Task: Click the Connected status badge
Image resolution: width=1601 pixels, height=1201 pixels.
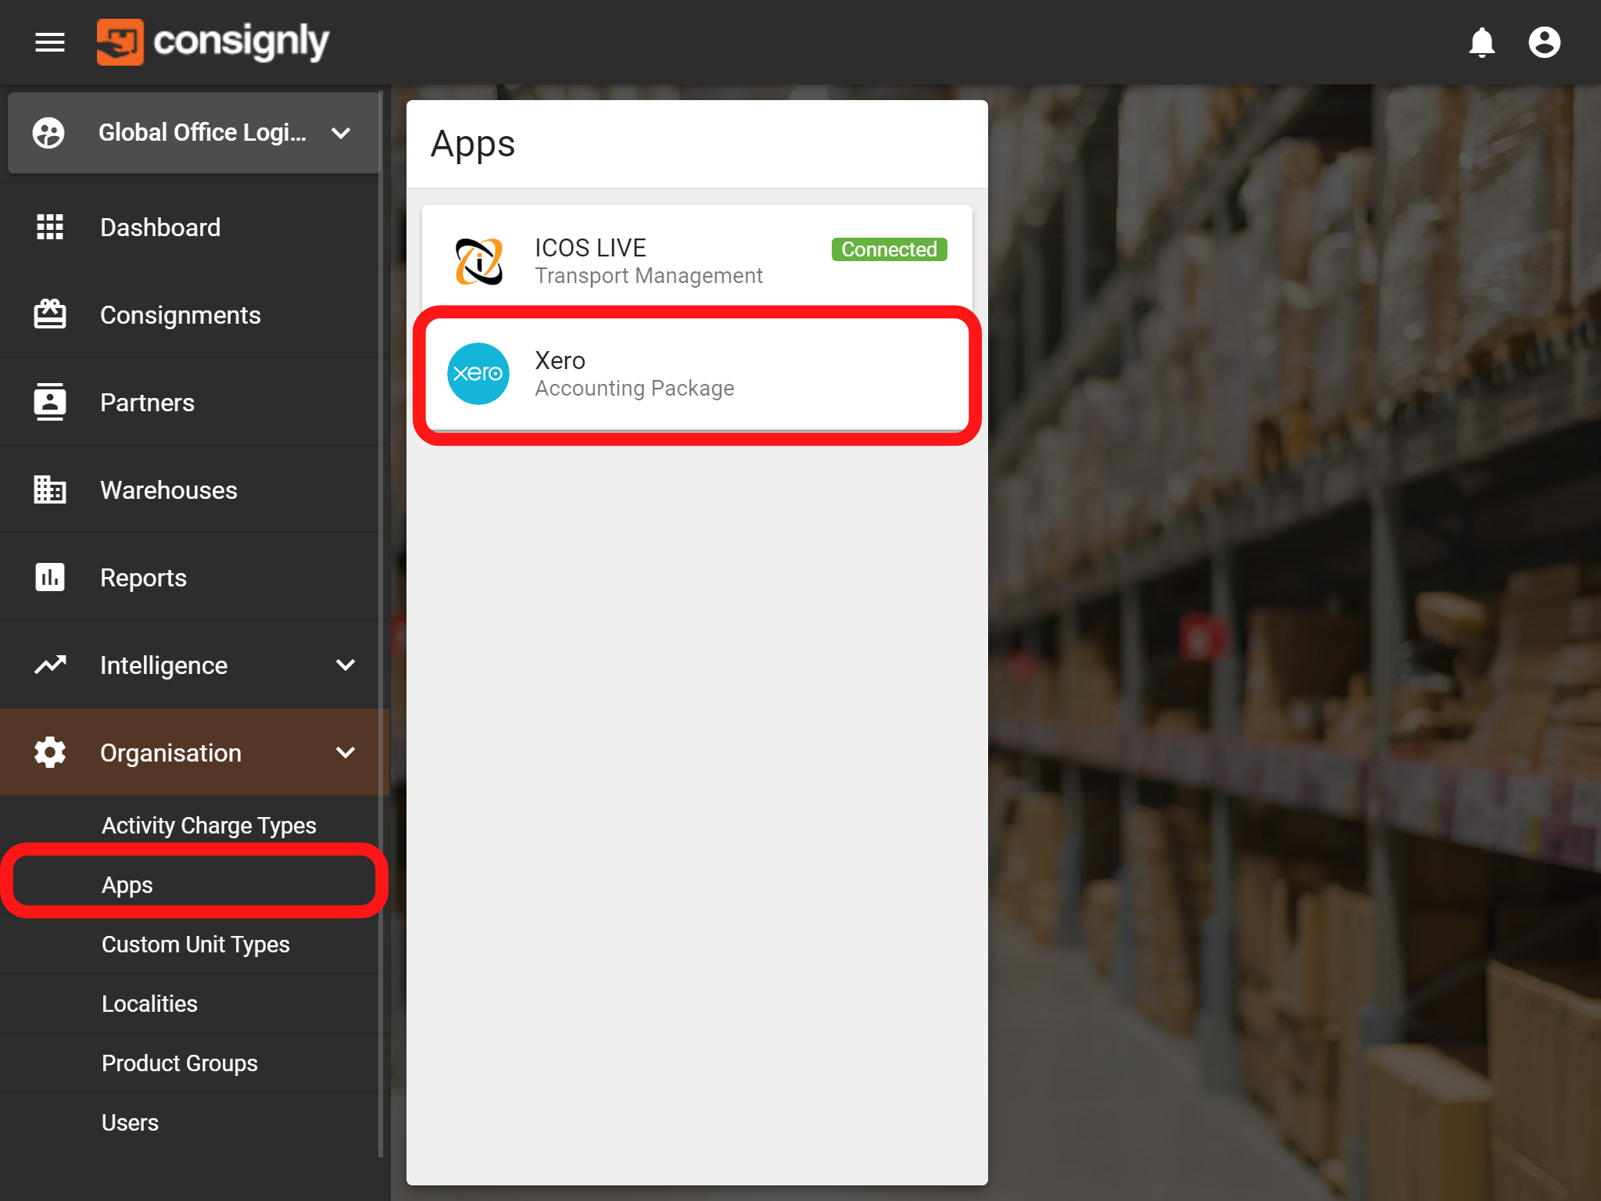Action: coord(889,249)
